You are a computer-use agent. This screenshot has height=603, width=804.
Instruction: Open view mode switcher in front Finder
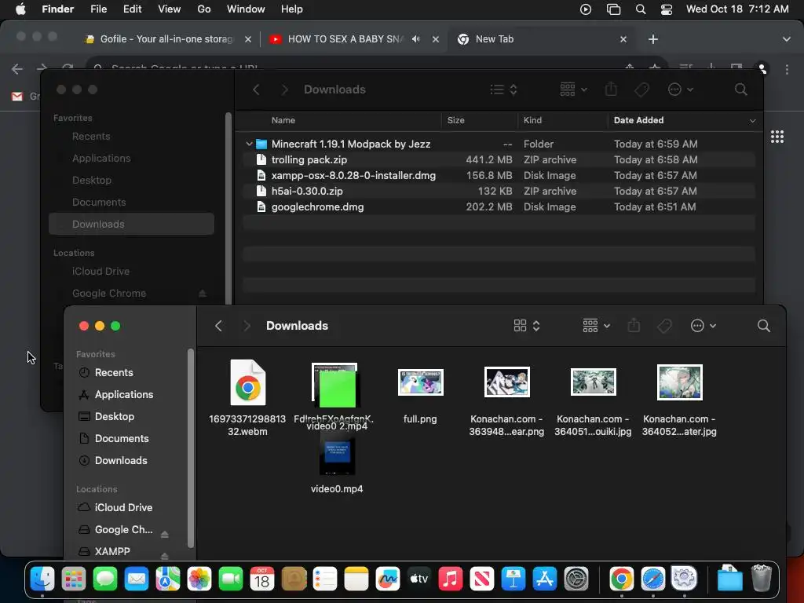point(527,326)
